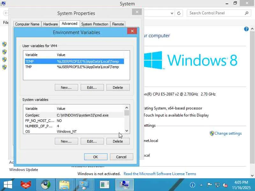The height and width of the screenshot is (191, 255).
Task: Switch to the Hardware tab
Action: point(50,24)
